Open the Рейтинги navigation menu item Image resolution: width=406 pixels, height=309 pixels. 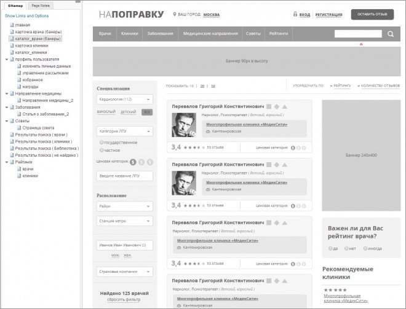click(279, 34)
